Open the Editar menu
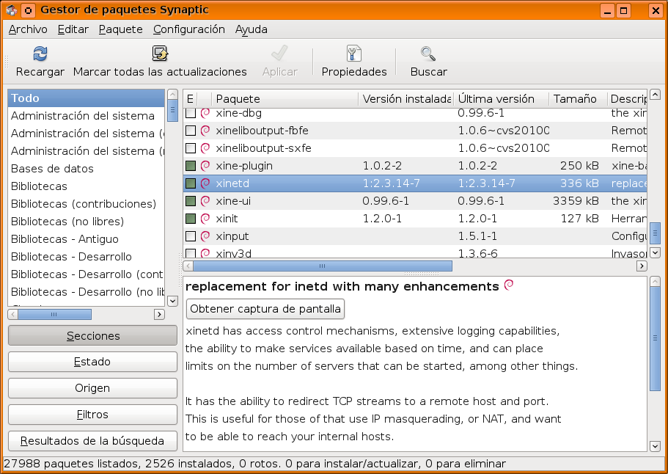The height and width of the screenshot is (474, 668). point(73,29)
